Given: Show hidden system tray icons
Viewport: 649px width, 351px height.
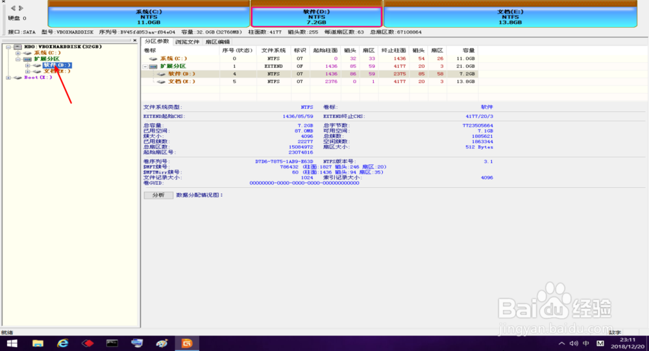Looking at the screenshot, I should tap(561, 343).
